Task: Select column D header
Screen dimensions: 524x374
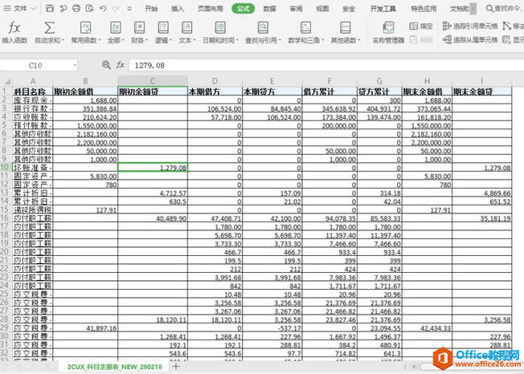Action: pyautogui.click(x=215, y=81)
